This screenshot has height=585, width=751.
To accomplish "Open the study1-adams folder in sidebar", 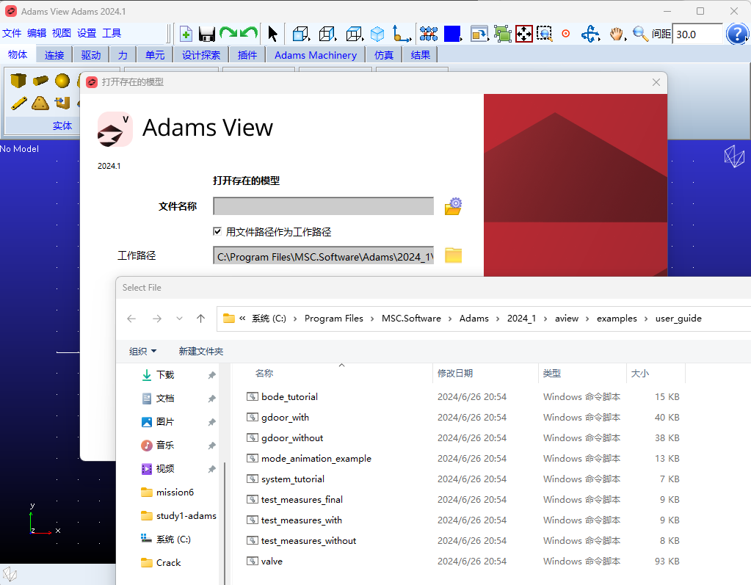I will [x=186, y=515].
